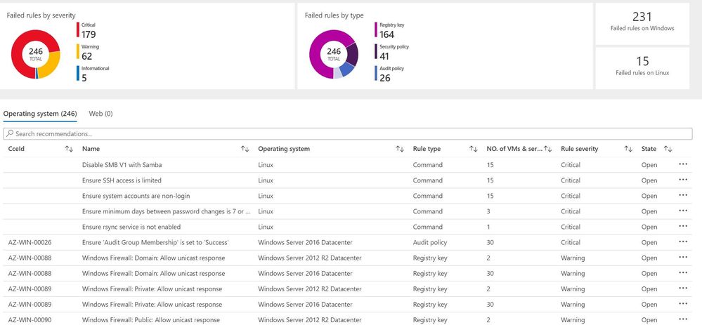Click the Operating system column header
This screenshot has width=702, height=325.
[284, 149]
